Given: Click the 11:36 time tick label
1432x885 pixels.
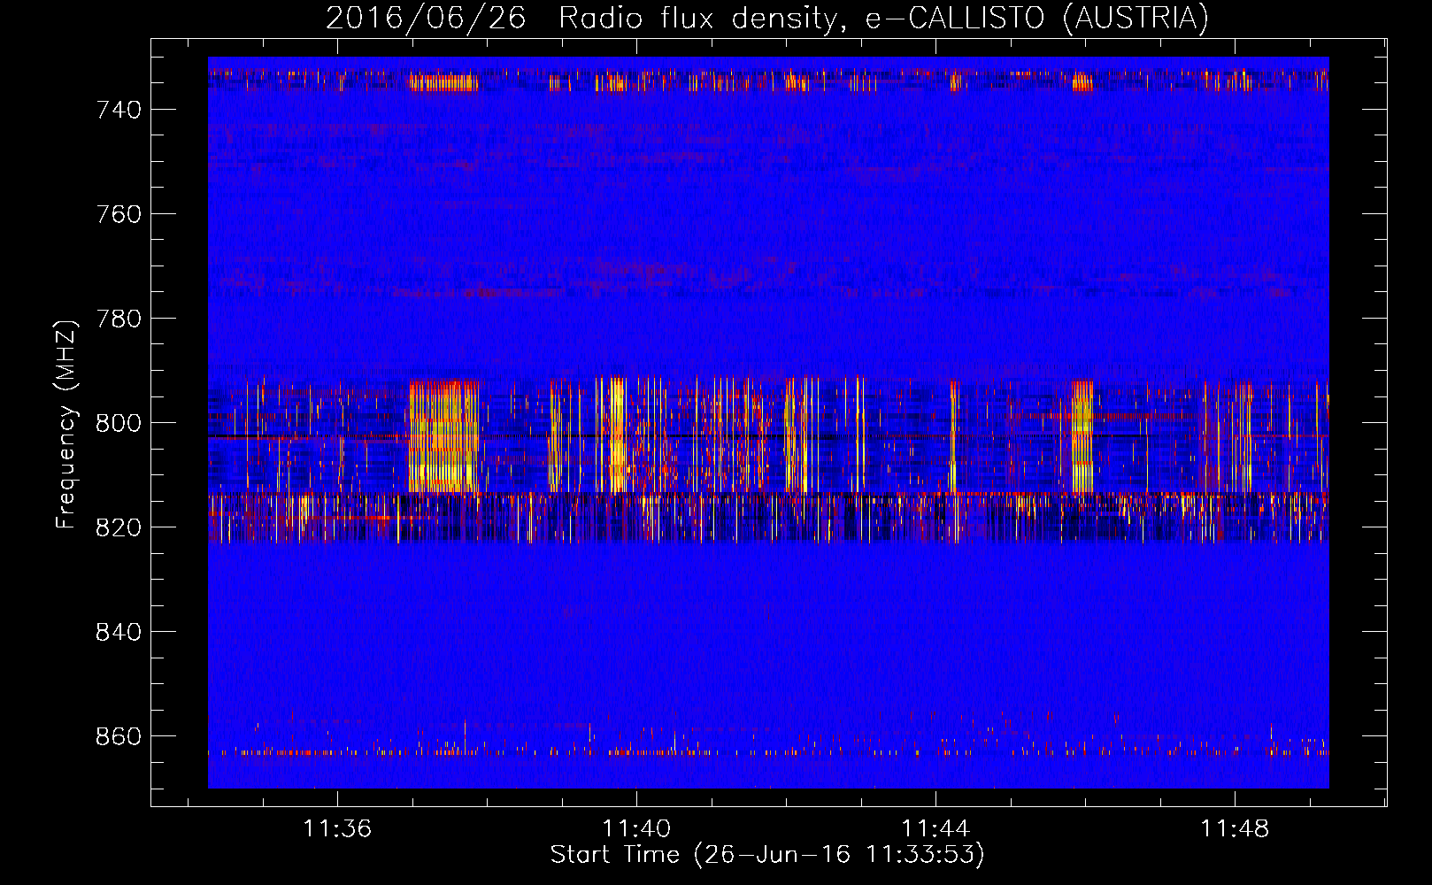Looking at the screenshot, I should pos(337,828).
